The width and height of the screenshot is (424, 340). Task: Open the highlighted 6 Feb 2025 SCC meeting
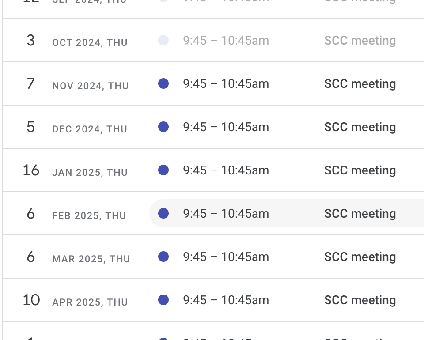click(x=360, y=214)
